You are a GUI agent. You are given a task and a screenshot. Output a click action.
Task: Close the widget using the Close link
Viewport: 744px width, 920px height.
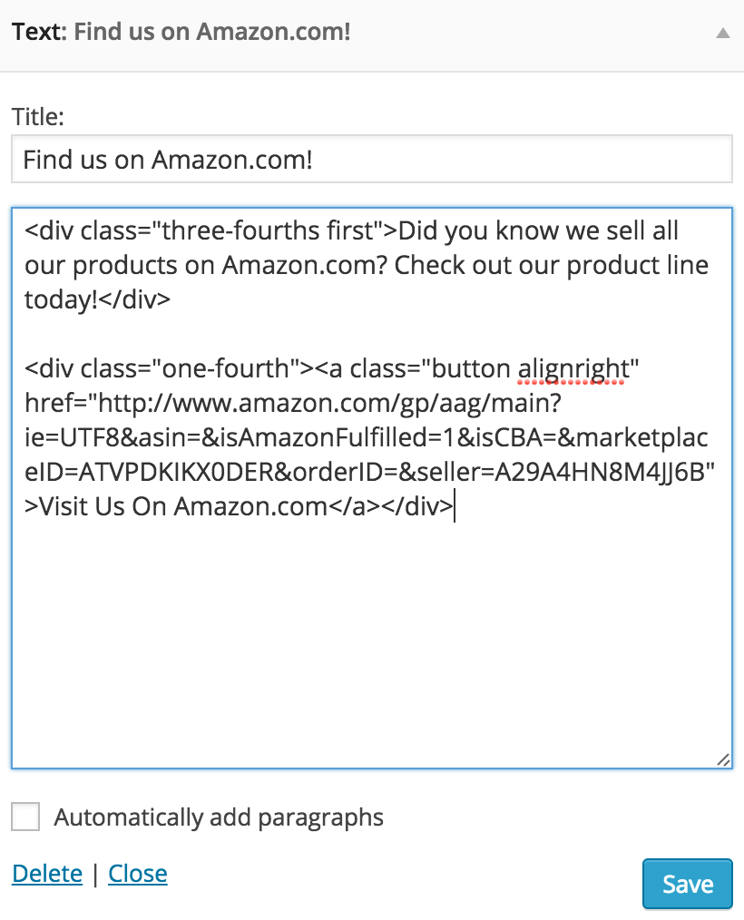[138, 874]
